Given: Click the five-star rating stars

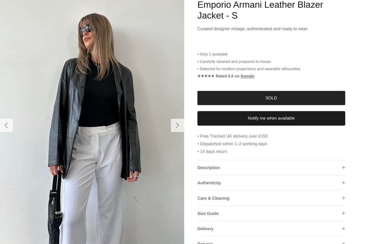Looking at the screenshot, I should point(206,76).
